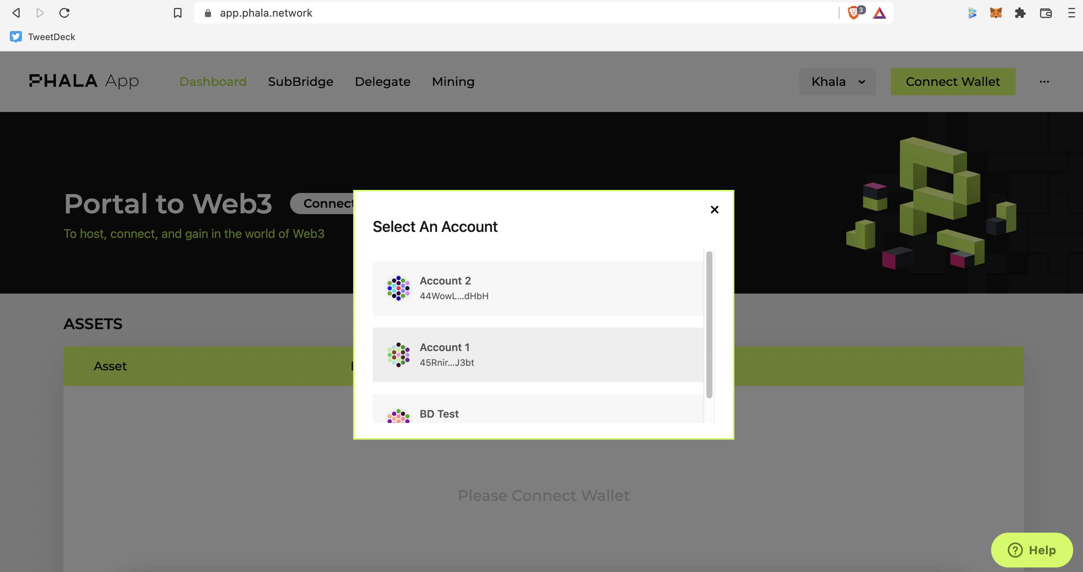Click the Select An Account heading

click(435, 227)
